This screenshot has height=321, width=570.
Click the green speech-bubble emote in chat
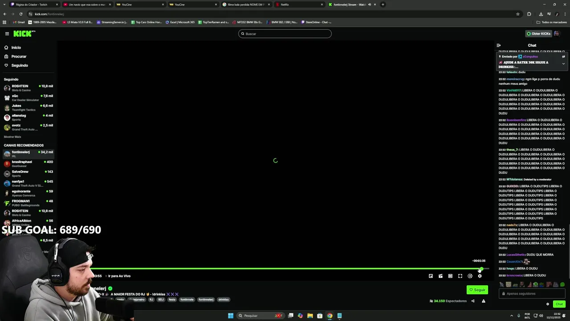tap(562, 284)
